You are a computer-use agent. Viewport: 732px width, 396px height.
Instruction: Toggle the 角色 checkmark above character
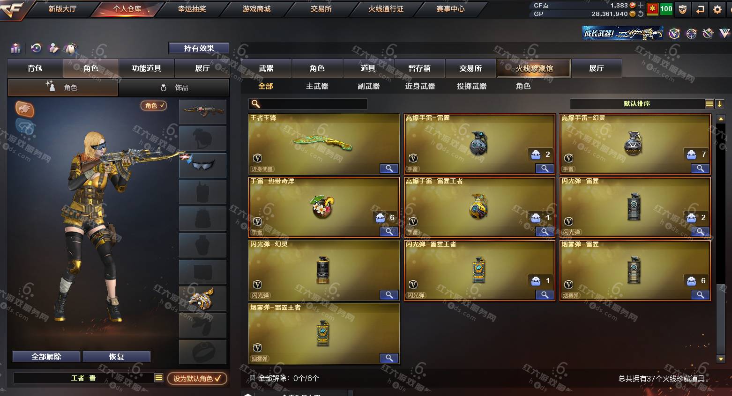[154, 106]
